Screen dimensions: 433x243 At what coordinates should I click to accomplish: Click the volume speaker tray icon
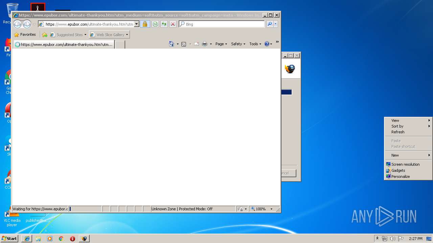pos(392,239)
